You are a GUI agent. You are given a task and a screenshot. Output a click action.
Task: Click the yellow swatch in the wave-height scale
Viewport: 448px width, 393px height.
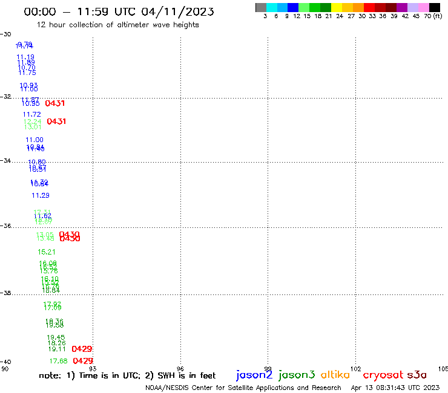[337, 7]
